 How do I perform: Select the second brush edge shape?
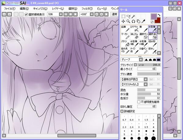pos(150,60)
